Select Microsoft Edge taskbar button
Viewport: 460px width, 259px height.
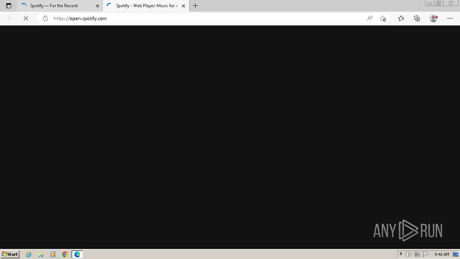tap(77, 254)
